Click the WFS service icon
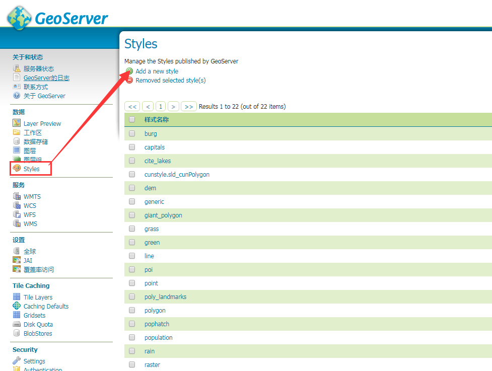This screenshot has width=492, height=371. coord(17,214)
